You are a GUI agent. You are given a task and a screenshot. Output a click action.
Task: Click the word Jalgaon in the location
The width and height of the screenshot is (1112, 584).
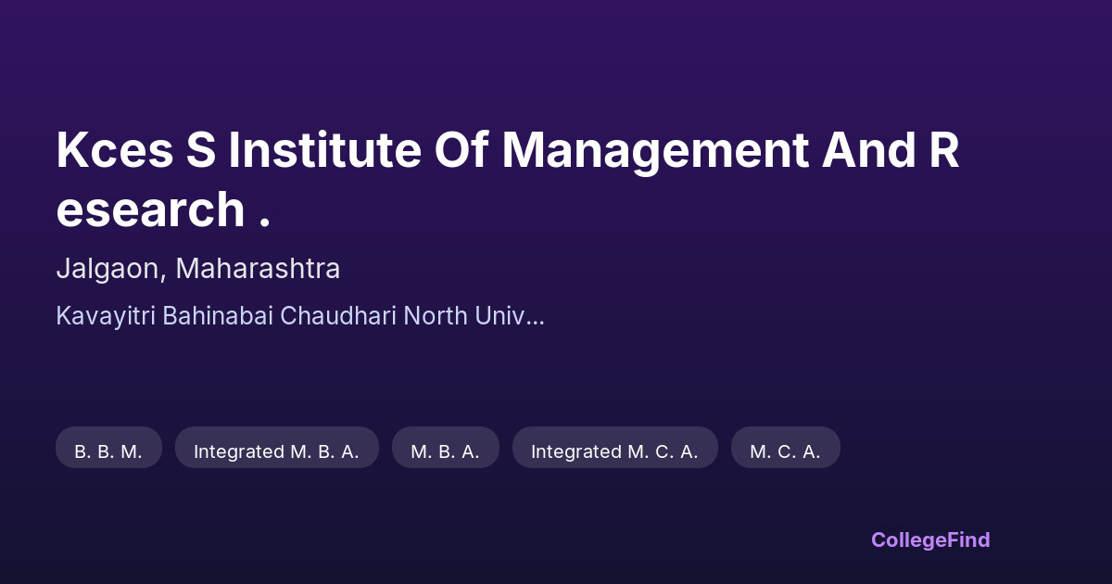[110, 269]
